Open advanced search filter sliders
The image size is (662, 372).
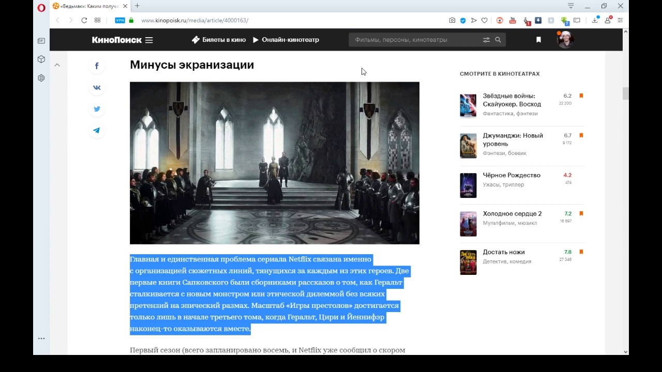point(486,40)
